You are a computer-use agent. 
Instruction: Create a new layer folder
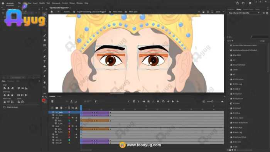[x=57, y=108]
